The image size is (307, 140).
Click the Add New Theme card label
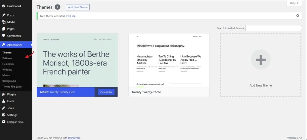[x=261, y=86]
